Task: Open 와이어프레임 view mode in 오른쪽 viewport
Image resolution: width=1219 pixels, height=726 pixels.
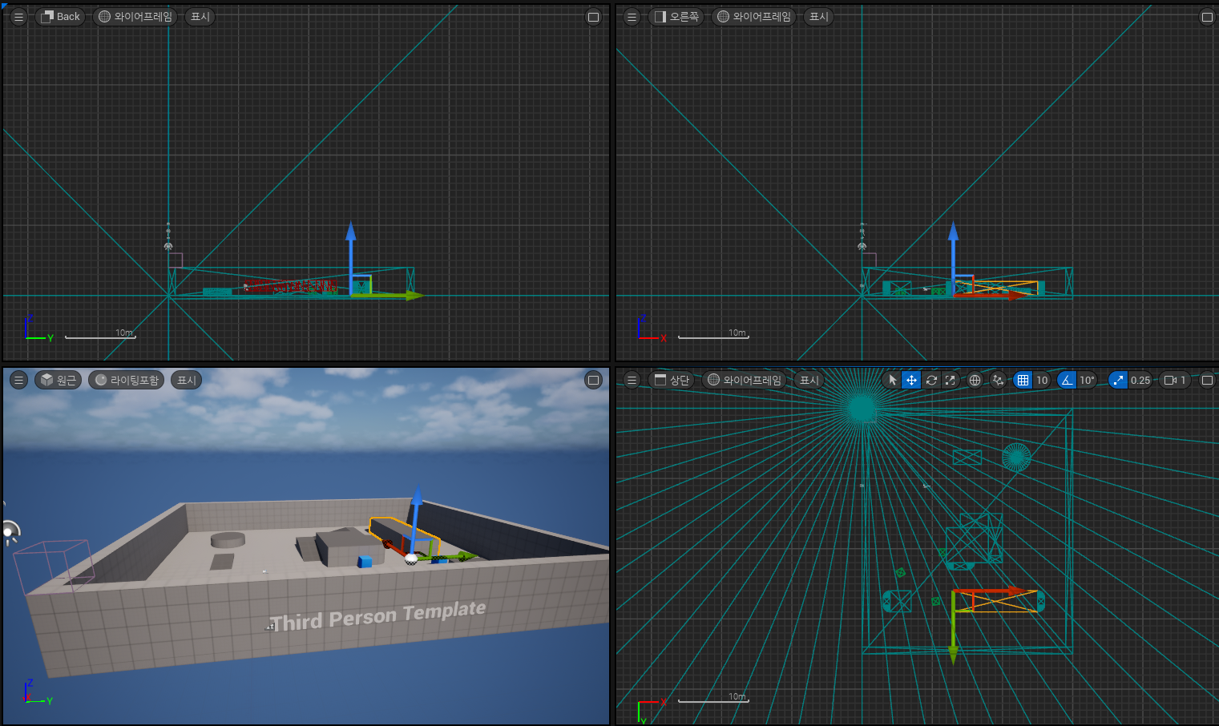Action: coord(754,17)
